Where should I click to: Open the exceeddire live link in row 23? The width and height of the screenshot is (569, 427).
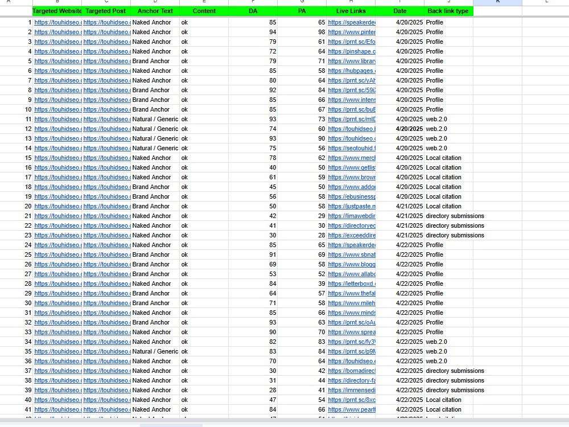[352, 235]
